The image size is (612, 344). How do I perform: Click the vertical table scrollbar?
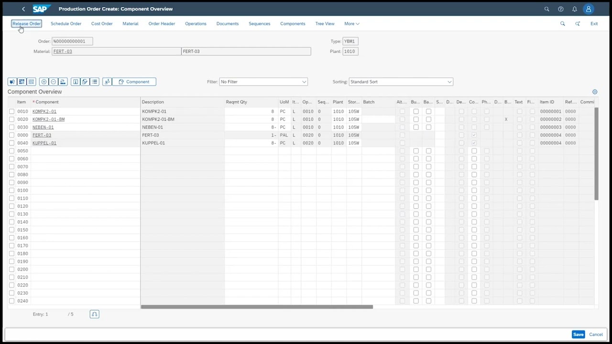[x=596, y=154]
